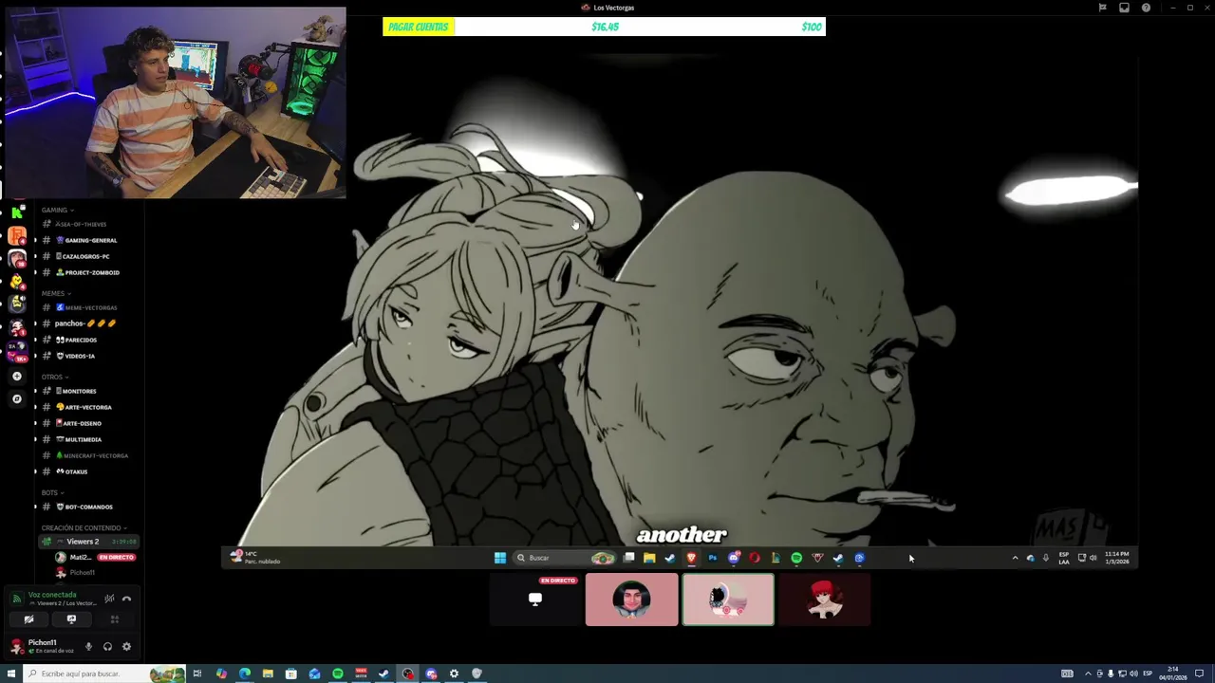Toggle the camera button in the voice panel
Viewport: 1215px width, 683px height.
pos(28,618)
